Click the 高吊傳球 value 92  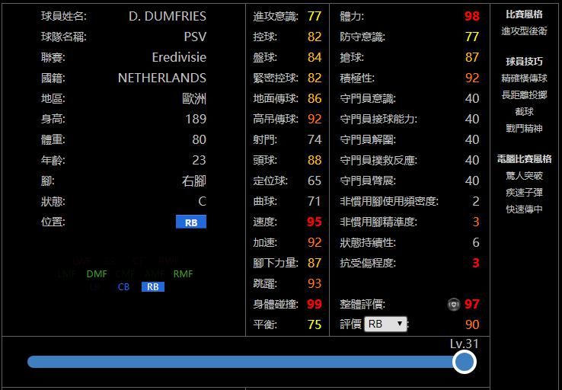pyautogui.click(x=315, y=119)
